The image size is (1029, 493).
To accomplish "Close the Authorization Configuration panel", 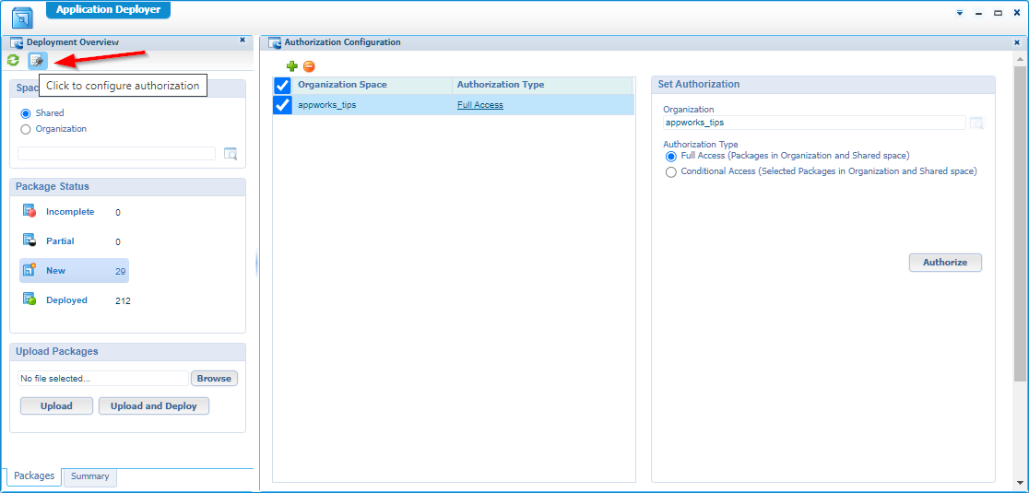I will click(1017, 42).
